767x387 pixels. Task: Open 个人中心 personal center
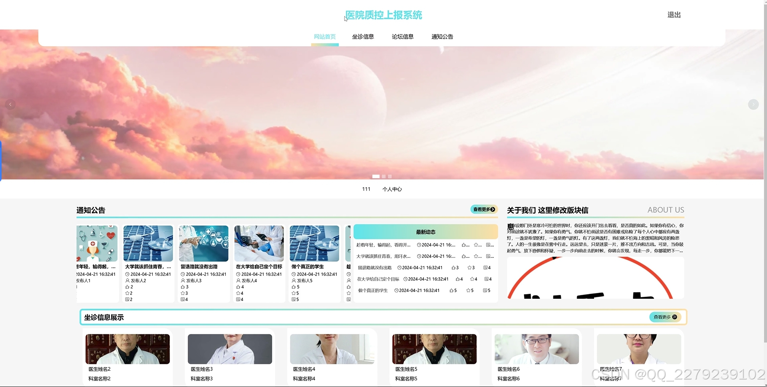tap(392, 189)
